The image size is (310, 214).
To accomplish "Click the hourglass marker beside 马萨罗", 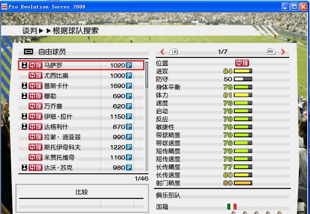I will [x=24, y=65].
